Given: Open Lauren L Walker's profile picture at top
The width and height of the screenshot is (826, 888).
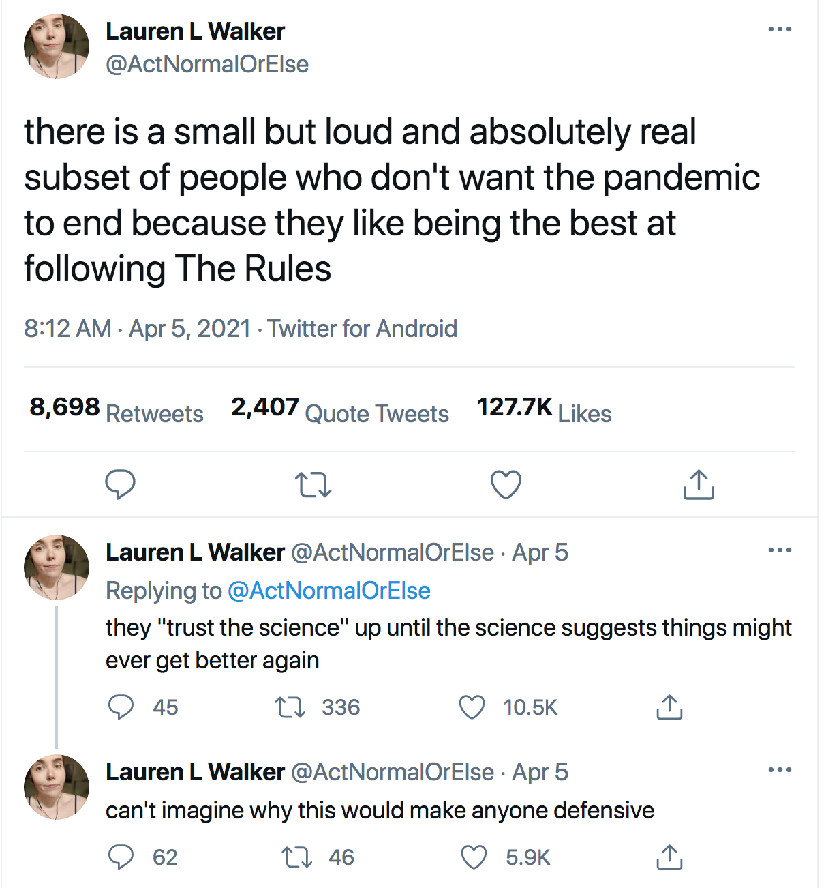Looking at the screenshot, I should (x=57, y=46).
